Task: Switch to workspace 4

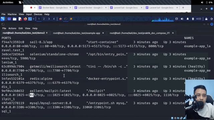Action: click(x=54, y=19)
